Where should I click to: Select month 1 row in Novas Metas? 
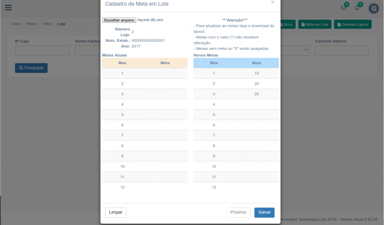coord(236,73)
